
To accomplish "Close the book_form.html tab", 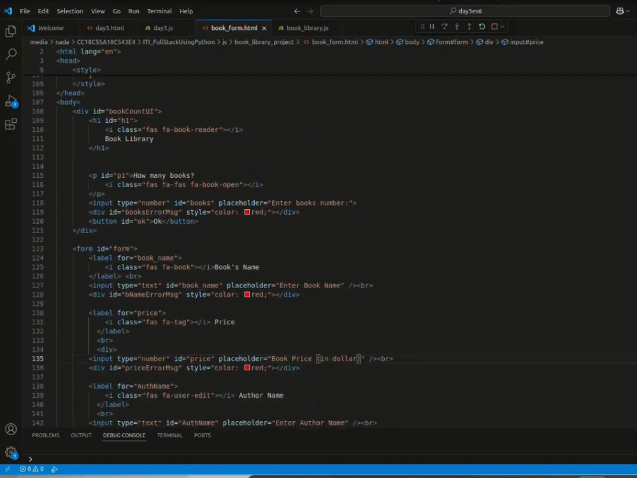I will [x=264, y=28].
